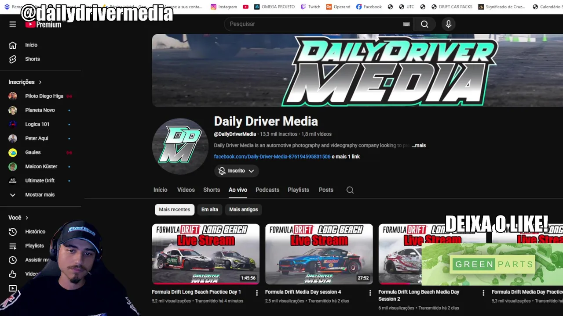Switch to the Posts tab
This screenshot has height=316, width=563.
pyautogui.click(x=326, y=190)
